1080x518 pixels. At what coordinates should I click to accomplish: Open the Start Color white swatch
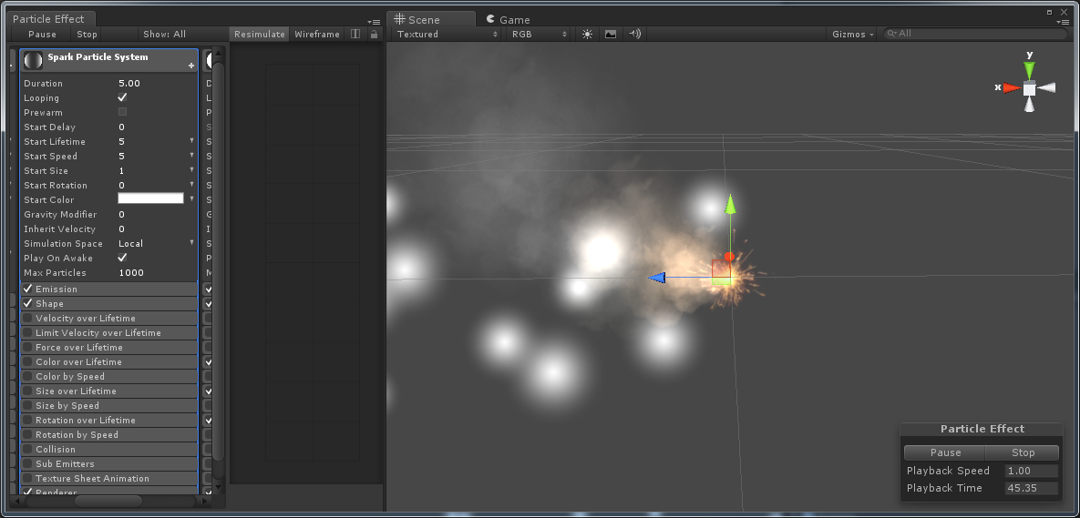(151, 198)
